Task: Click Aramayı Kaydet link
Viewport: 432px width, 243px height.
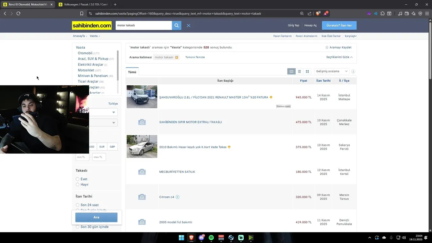Action: 338,48
